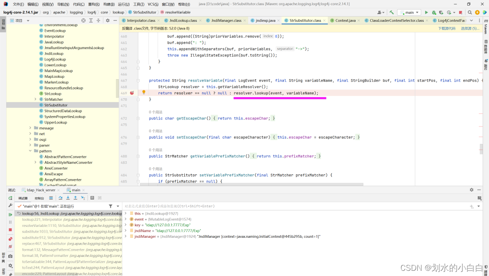Image resolution: width=489 pixels, height=276 pixels.
Task: Collapse all in the project tree toolbar
Action: [98, 20]
